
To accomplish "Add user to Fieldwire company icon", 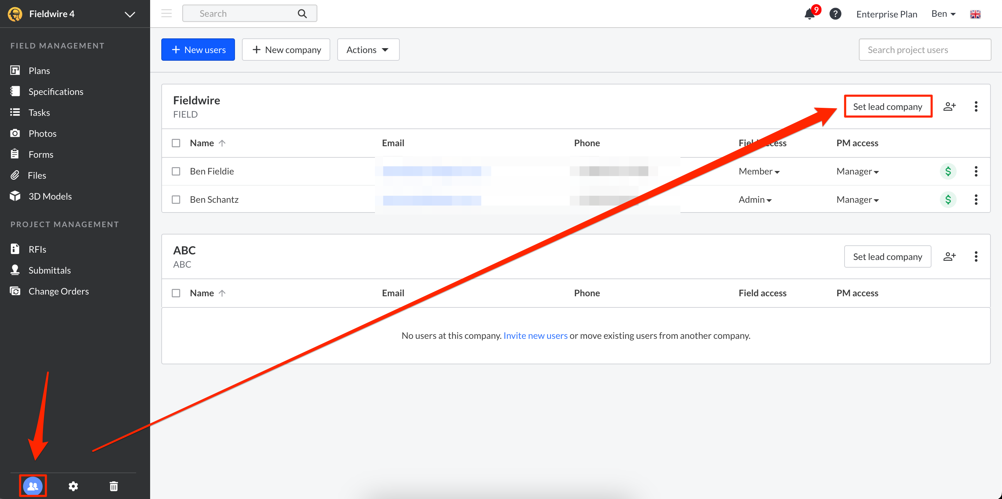I will 950,106.
